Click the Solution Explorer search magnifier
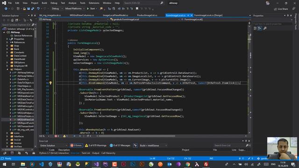 click(33, 25)
